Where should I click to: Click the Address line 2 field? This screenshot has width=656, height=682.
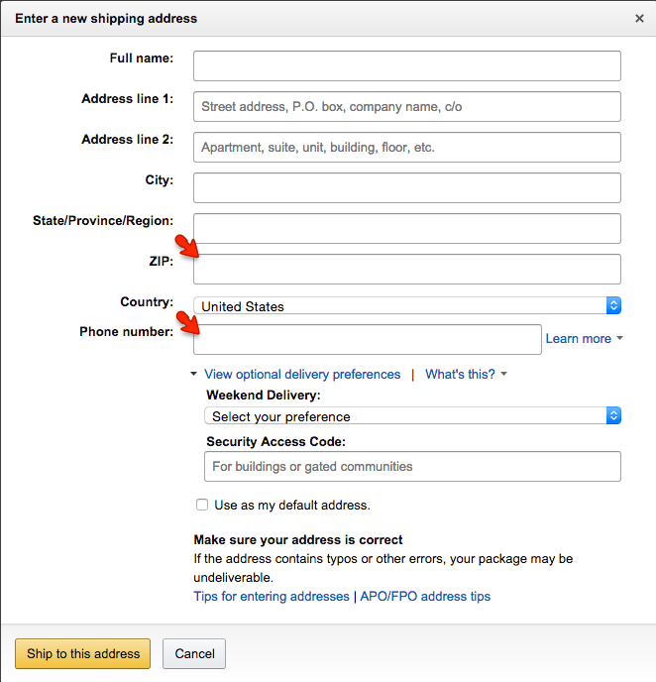(406, 147)
